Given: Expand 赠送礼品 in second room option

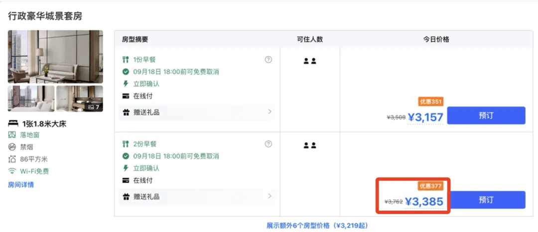Looking at the screenshot, I should [x=269, y=196].
